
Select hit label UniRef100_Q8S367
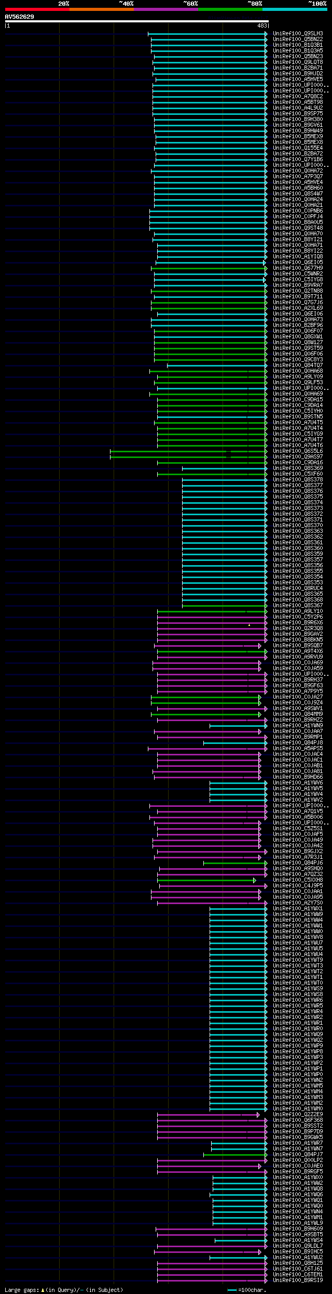pyautogui.click(x=298, y=606)
